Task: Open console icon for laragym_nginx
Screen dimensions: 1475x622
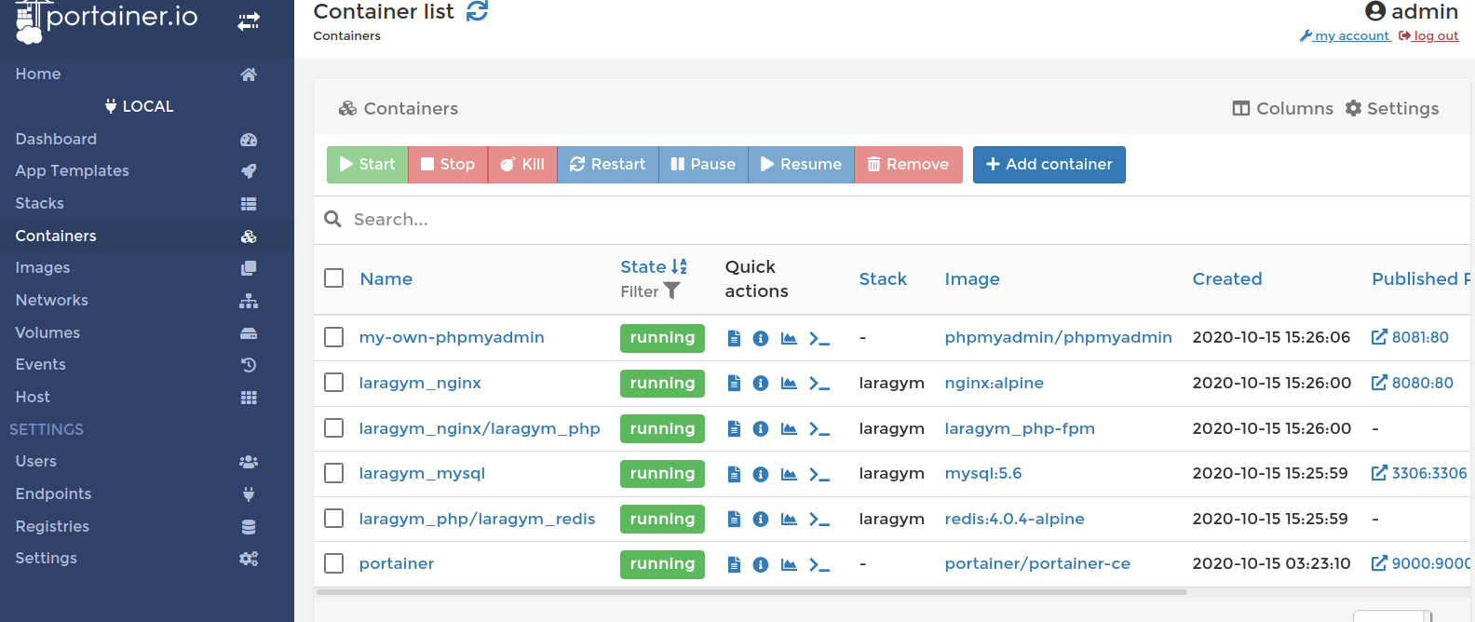Action: (x=819, y=383)
